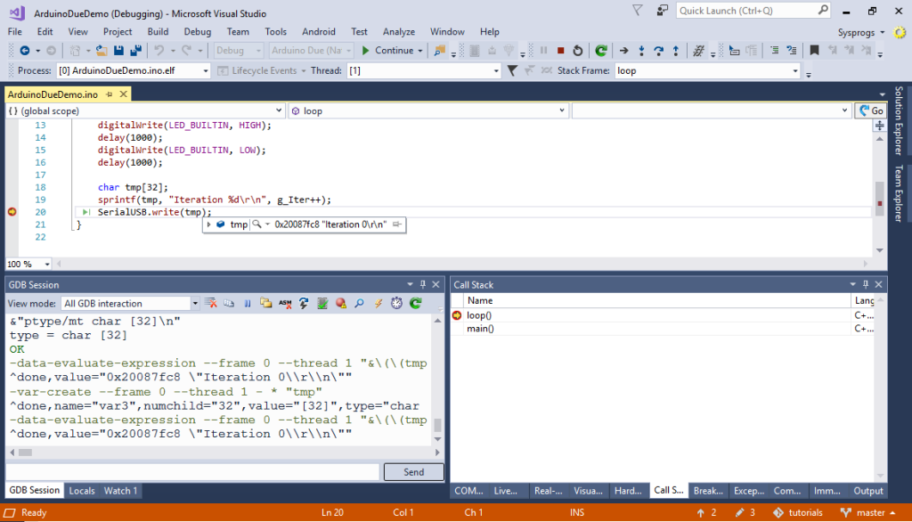
Task: Click the GDB command input field
Action: 192,472
